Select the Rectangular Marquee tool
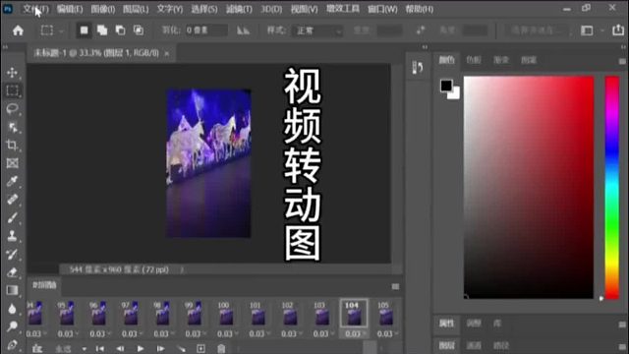The width and height of the screenshot is (629, 354). [x=12, y=90]
